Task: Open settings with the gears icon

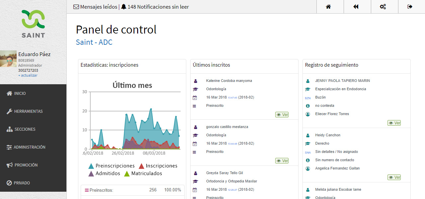Action: pos(383,7)
